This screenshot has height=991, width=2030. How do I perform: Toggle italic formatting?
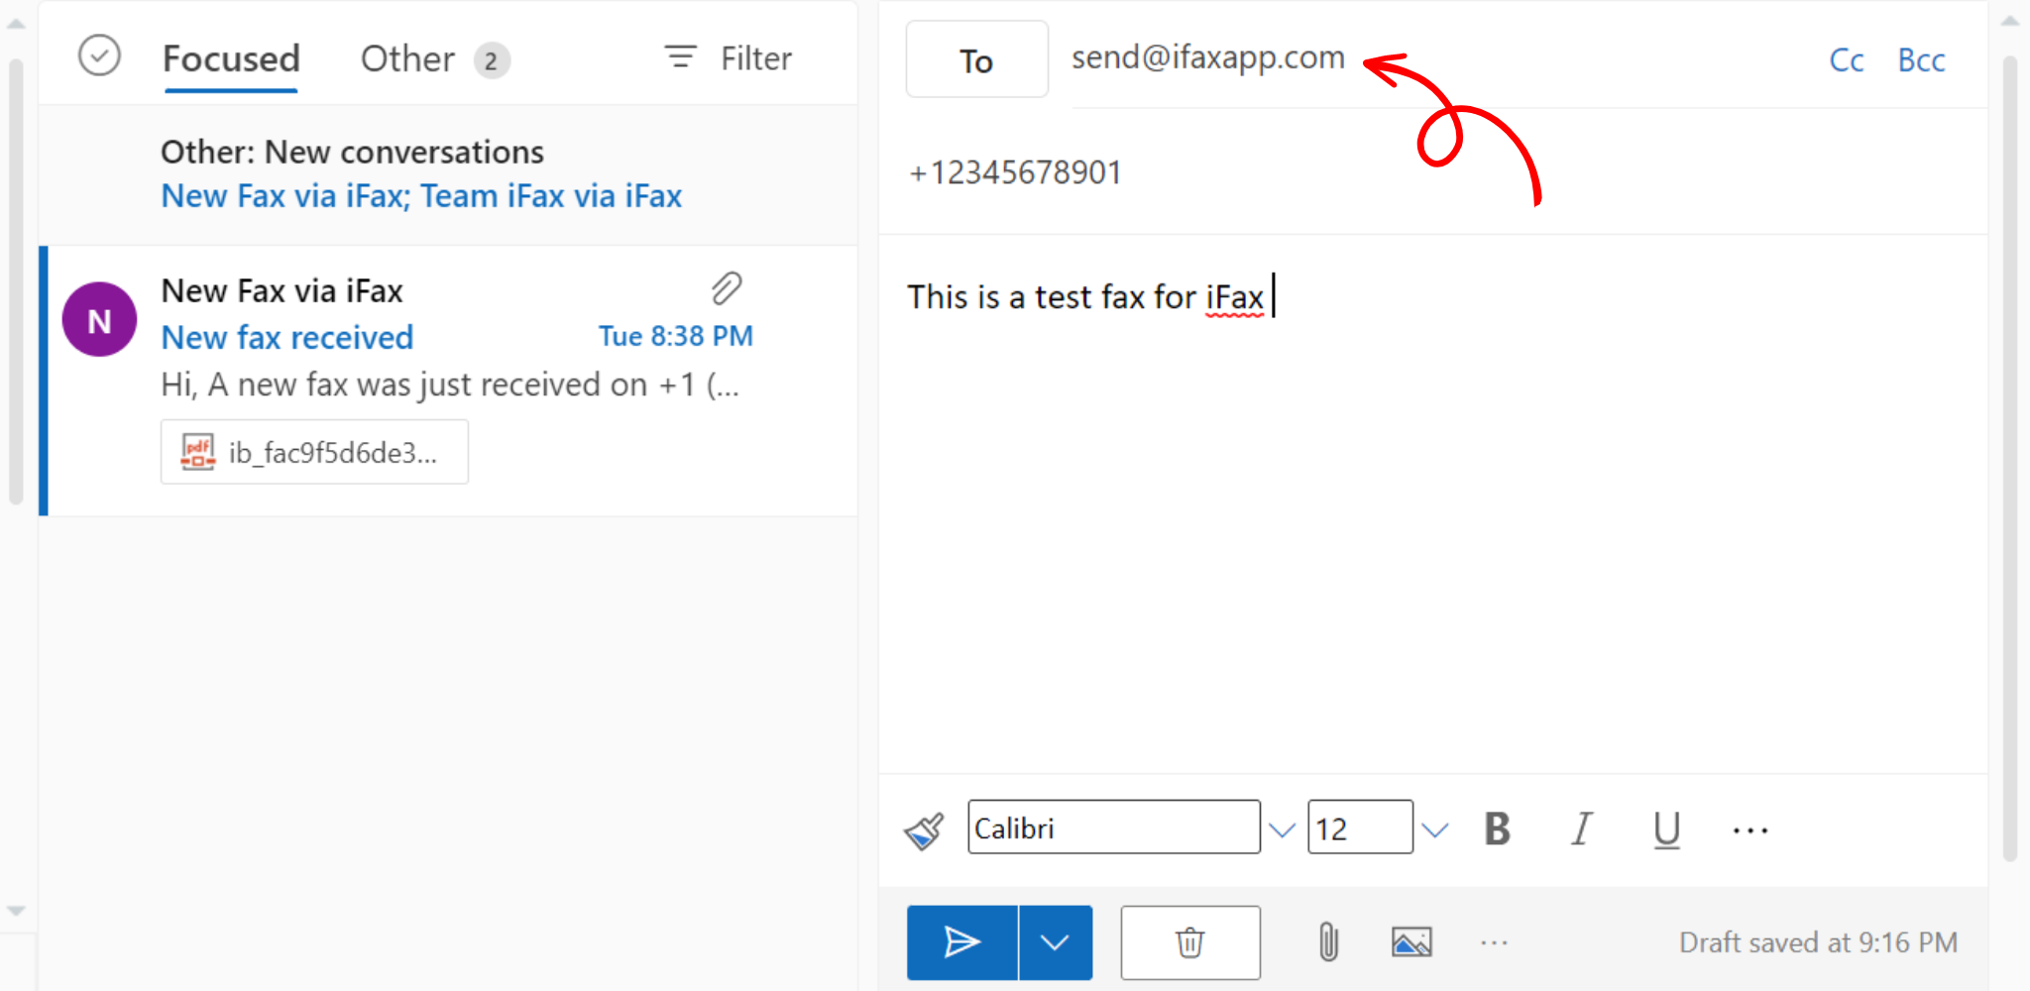coord(1581,828)
